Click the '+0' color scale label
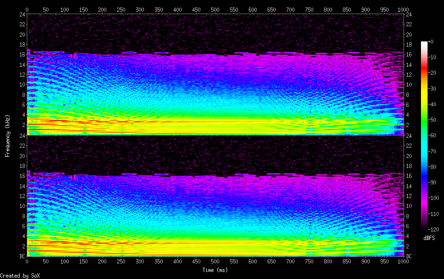Viewport: 444px width, 279px height. (x=430, y=41)
